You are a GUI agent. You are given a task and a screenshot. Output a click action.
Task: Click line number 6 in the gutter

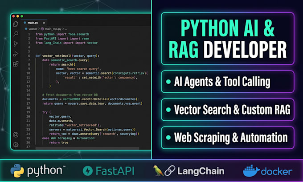29,56
